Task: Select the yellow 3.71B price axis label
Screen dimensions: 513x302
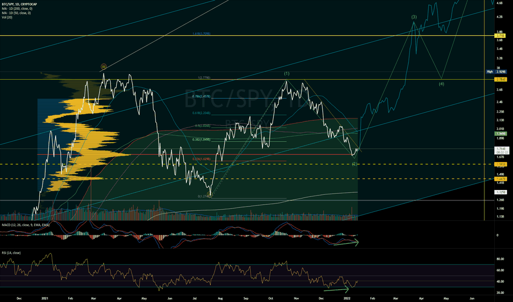Action: click(500, 36)
